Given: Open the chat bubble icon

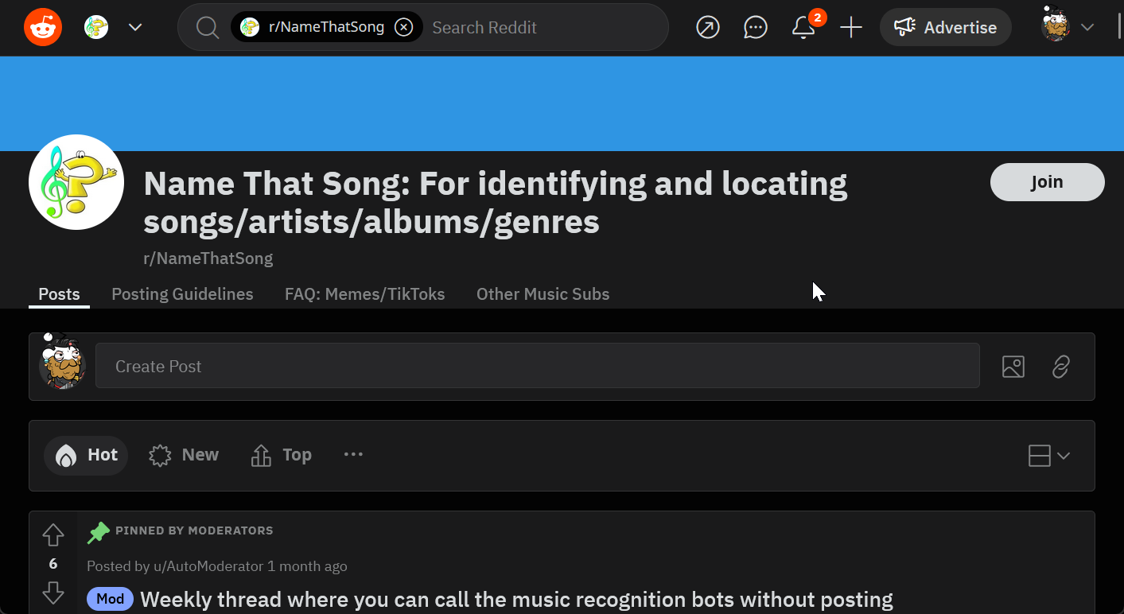Looking at the screenshot, I should [x=755, y=28].
